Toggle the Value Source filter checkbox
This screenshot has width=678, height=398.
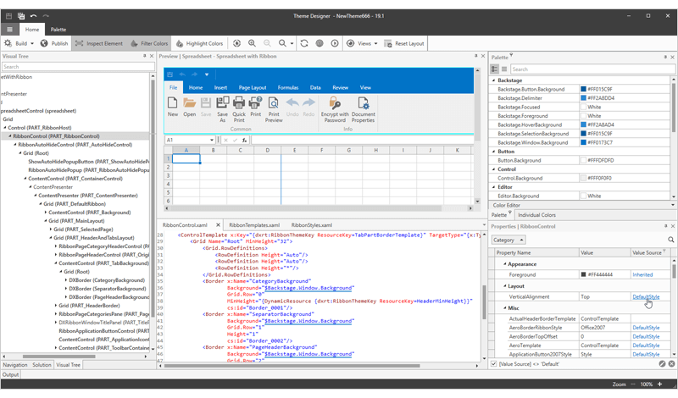[x=495, y=363]
